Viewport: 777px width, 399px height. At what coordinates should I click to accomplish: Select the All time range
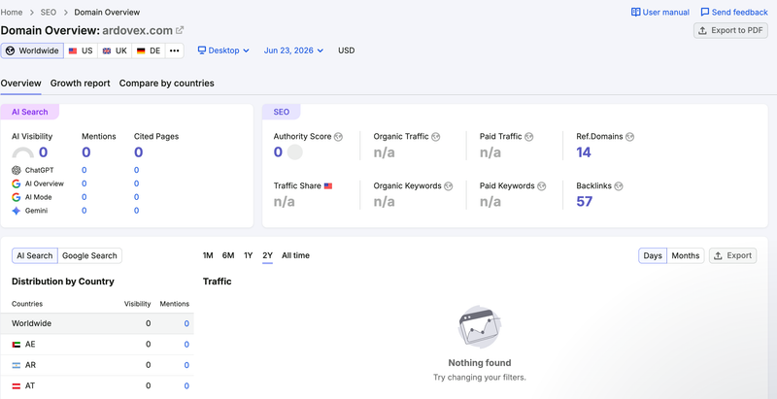(x=296, y=255)
